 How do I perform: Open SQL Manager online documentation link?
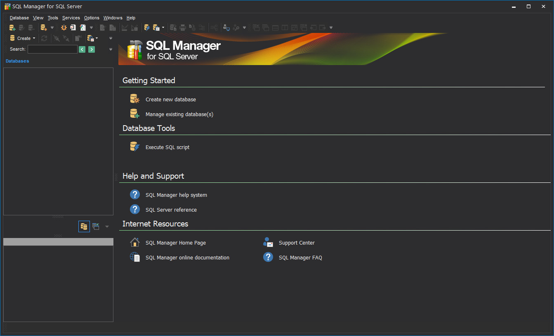[x=187, y=258]
